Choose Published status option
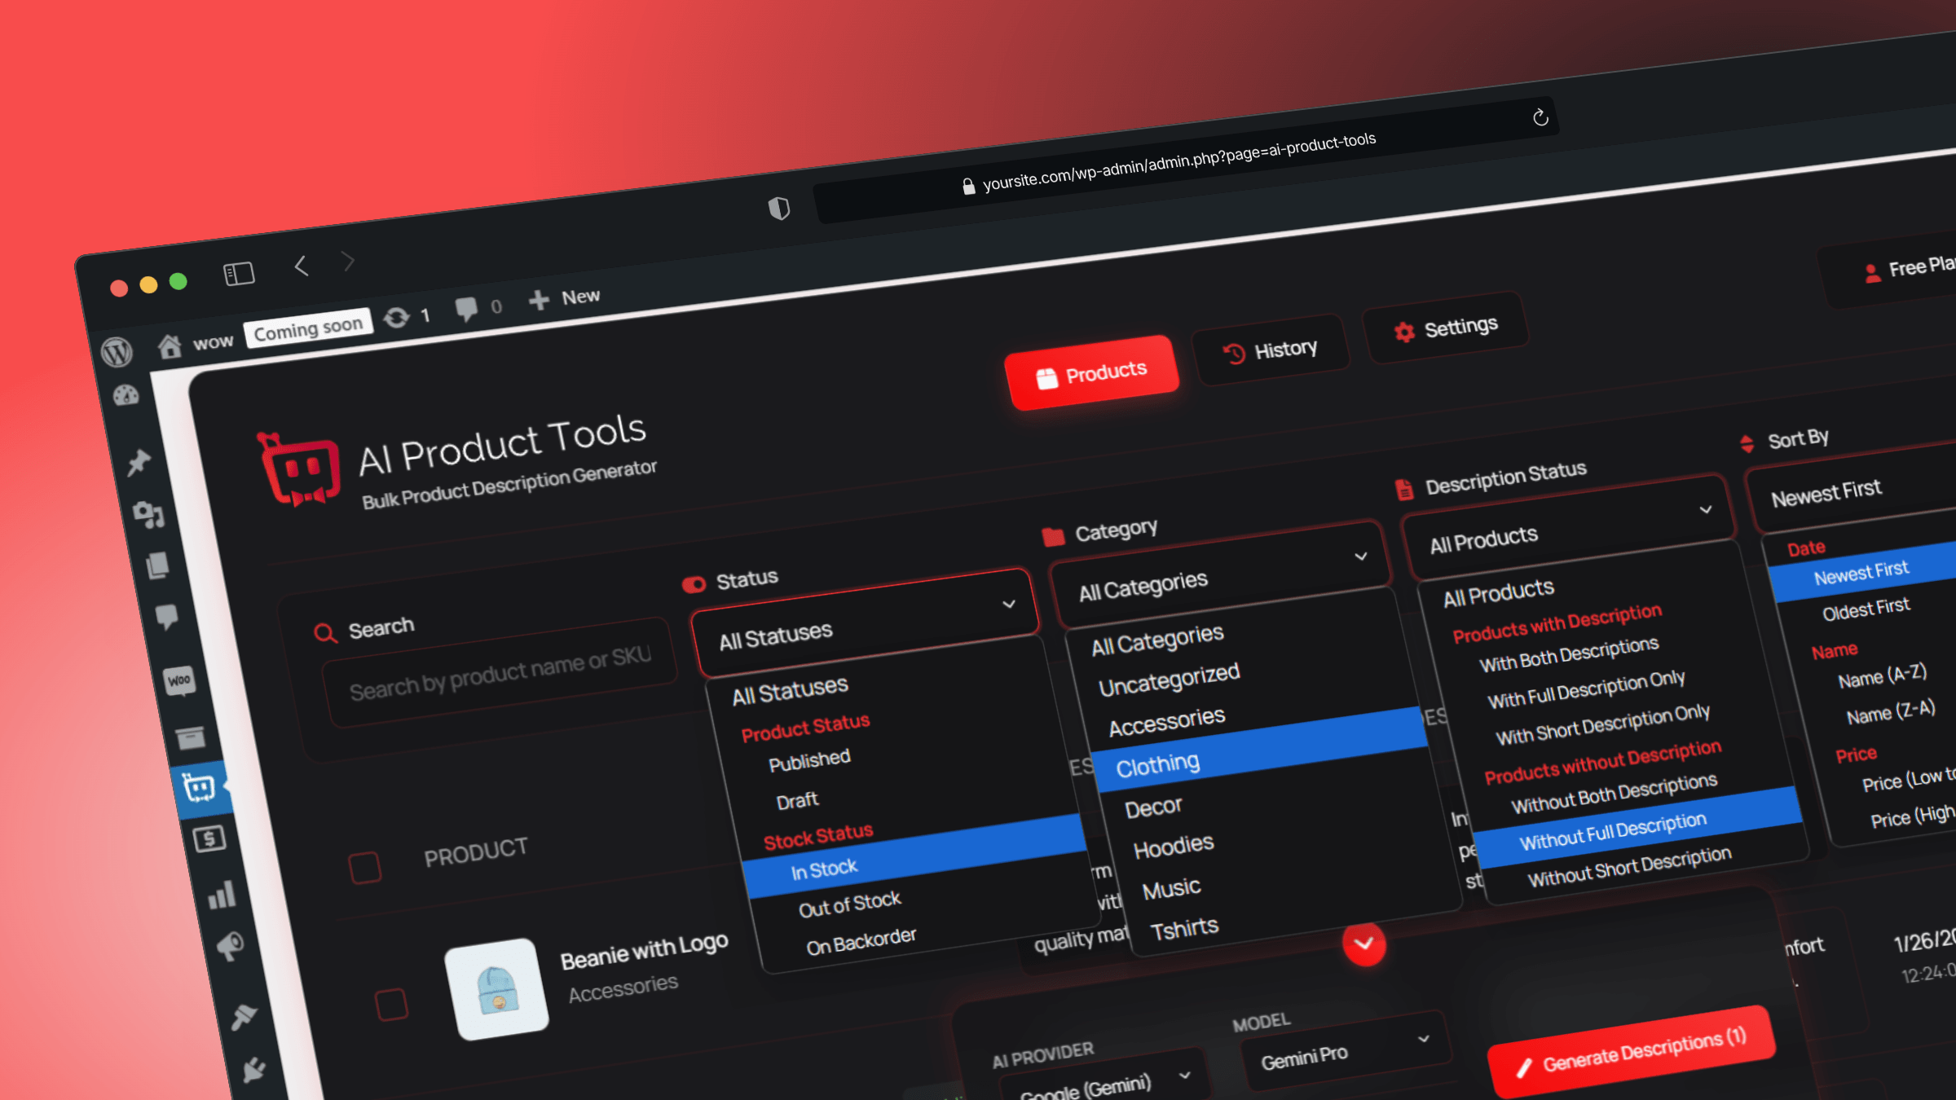Image resolution: width=1956 pixels, height=1100 pixels. pos(809,760)
